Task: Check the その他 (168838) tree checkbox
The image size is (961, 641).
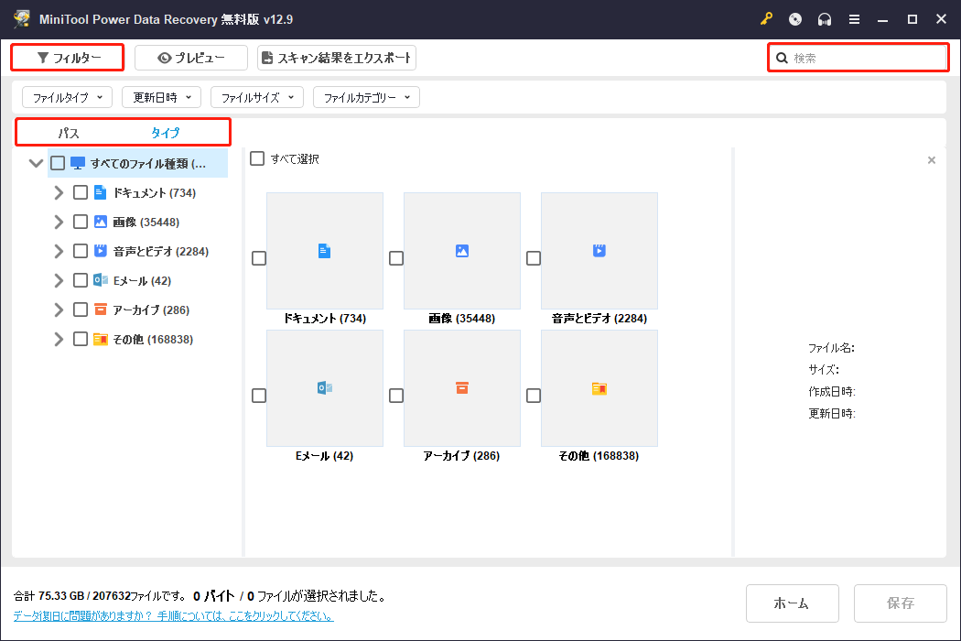Action: pyautogui.click(x=81, y=339)
